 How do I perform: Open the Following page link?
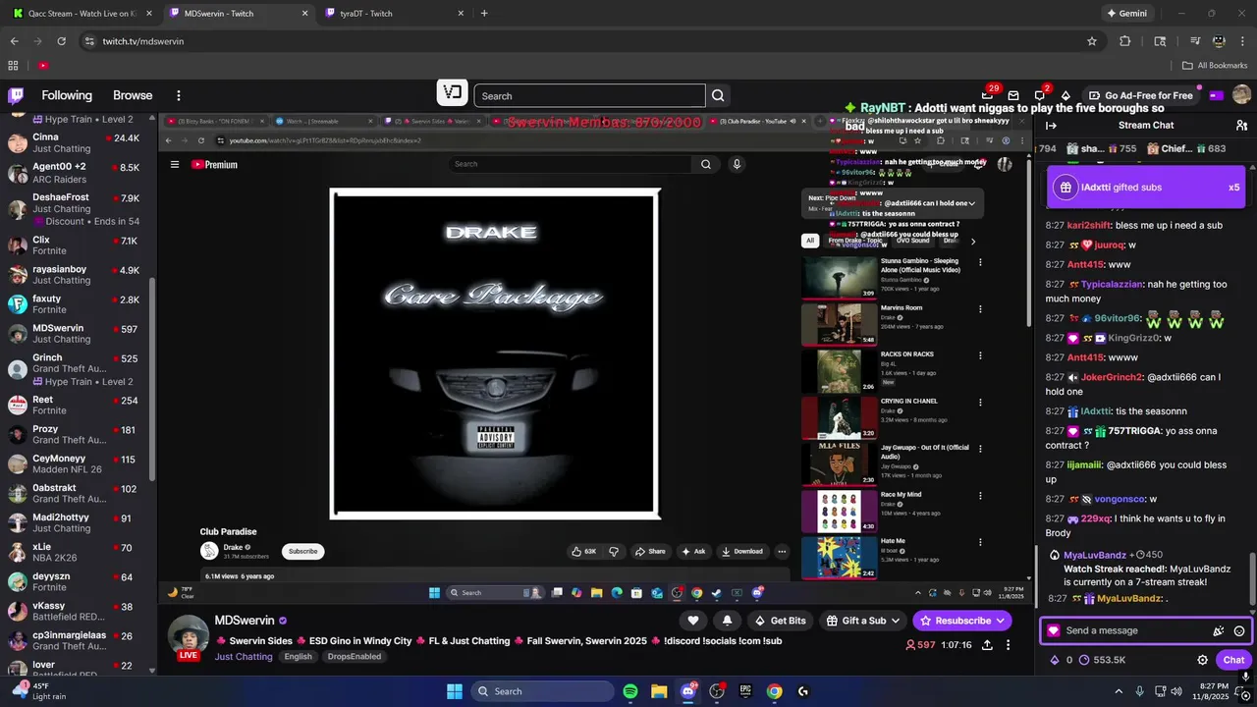(x=67, y=95)
